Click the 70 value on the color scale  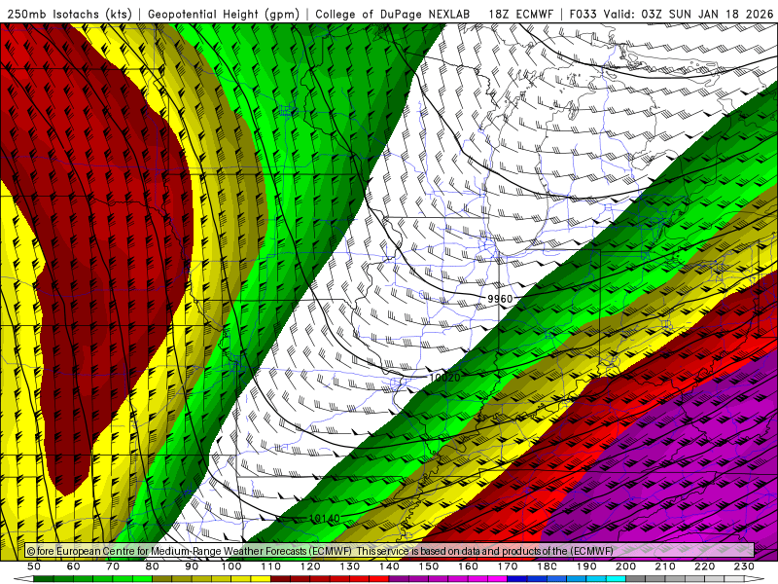coord(113,566)
